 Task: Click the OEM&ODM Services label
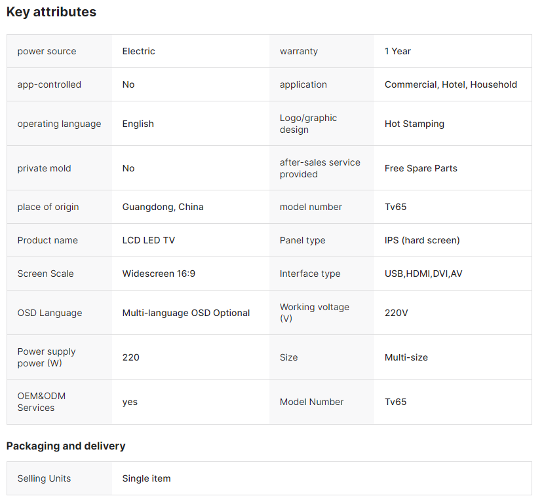click(41, 402)
